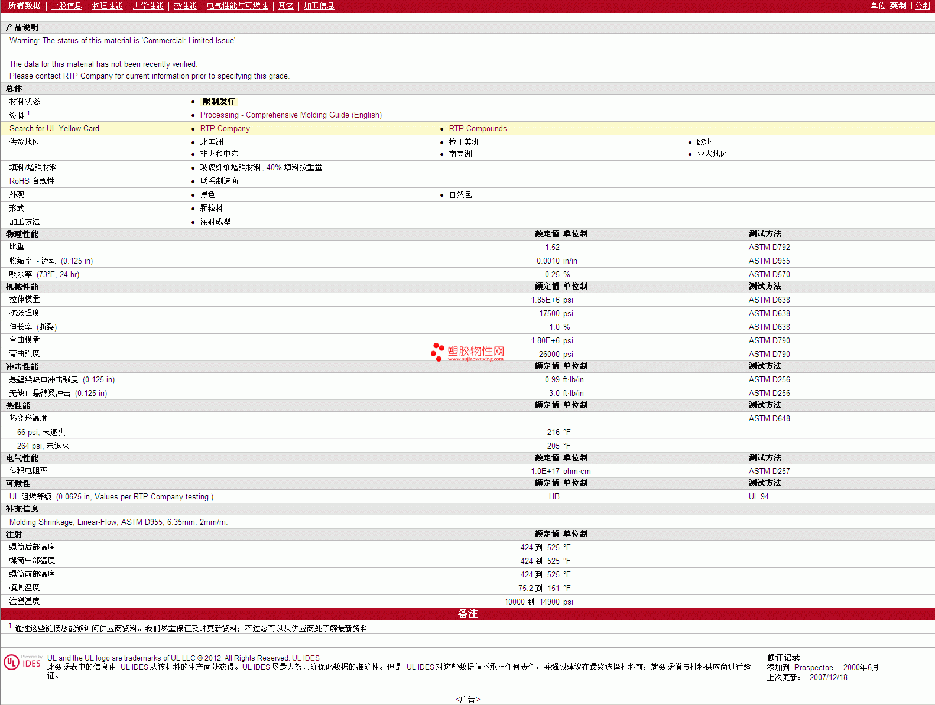Select 英制 units option
Screen dimensions: 935x705
coord(898,5)
